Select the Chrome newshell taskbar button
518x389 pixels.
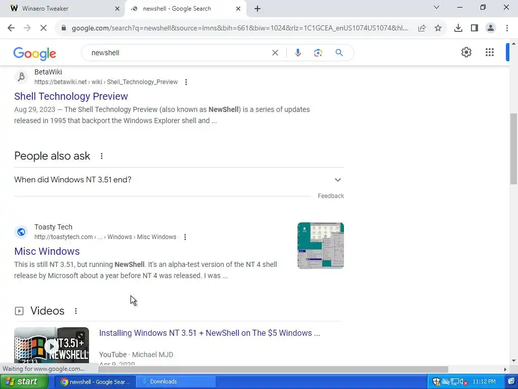click(95, 382)
